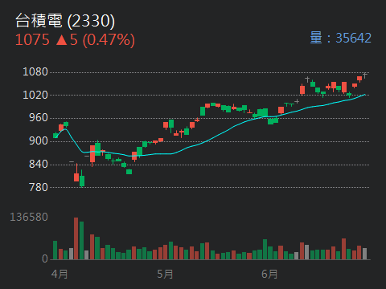Viewport: 386px width, 289px height.
Task: Click the price change ▲5 (0.47%)
Action: pos(95,40)
